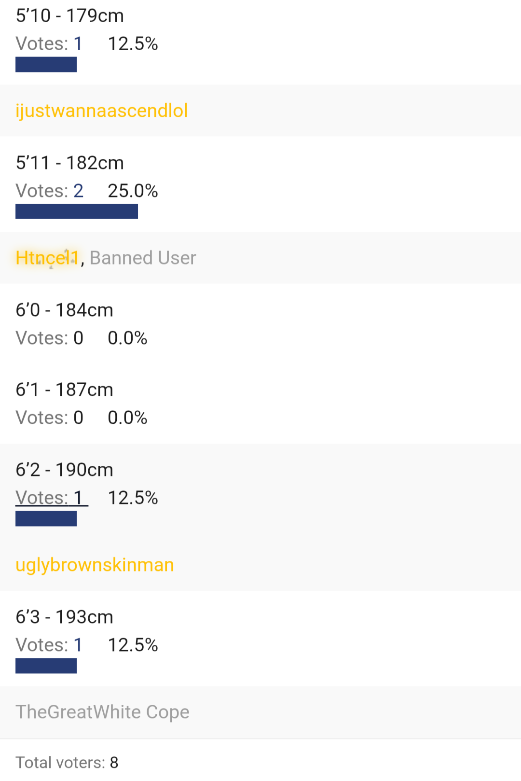Click the Banned User label
The height and width of the screenshot is (781, 521).
(x=143, y=258)
